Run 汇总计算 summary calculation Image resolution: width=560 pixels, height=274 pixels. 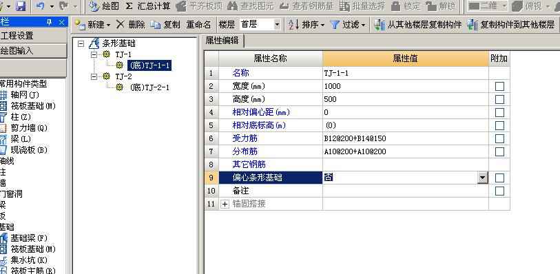coord(148,6)
